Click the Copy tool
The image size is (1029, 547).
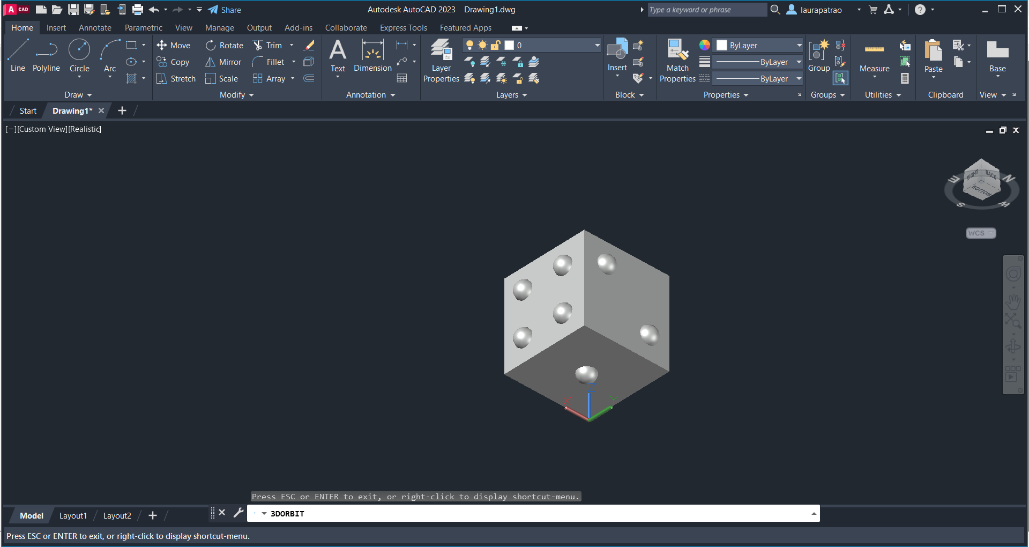[173, 62]
